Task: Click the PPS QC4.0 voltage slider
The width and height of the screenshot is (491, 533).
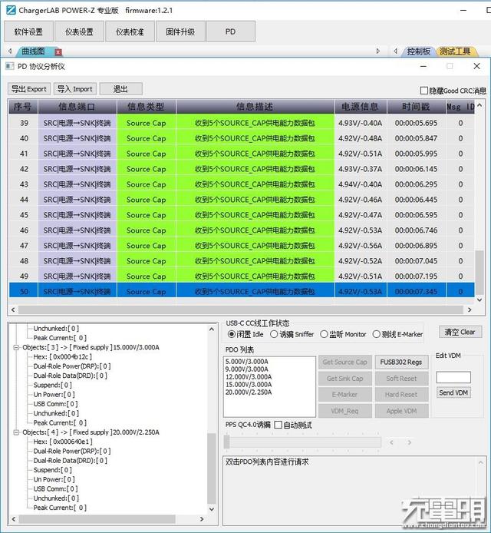Action: tap(302, 442)
